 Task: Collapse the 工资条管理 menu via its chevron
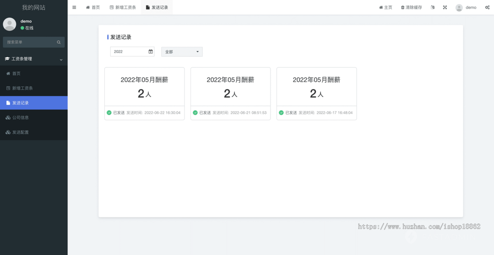coord(61,59)
